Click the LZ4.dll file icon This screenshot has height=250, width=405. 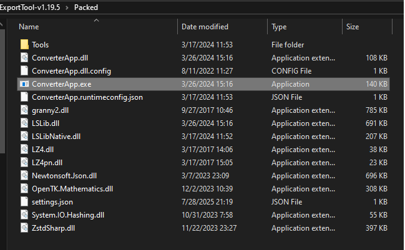(x=24, y=150)
